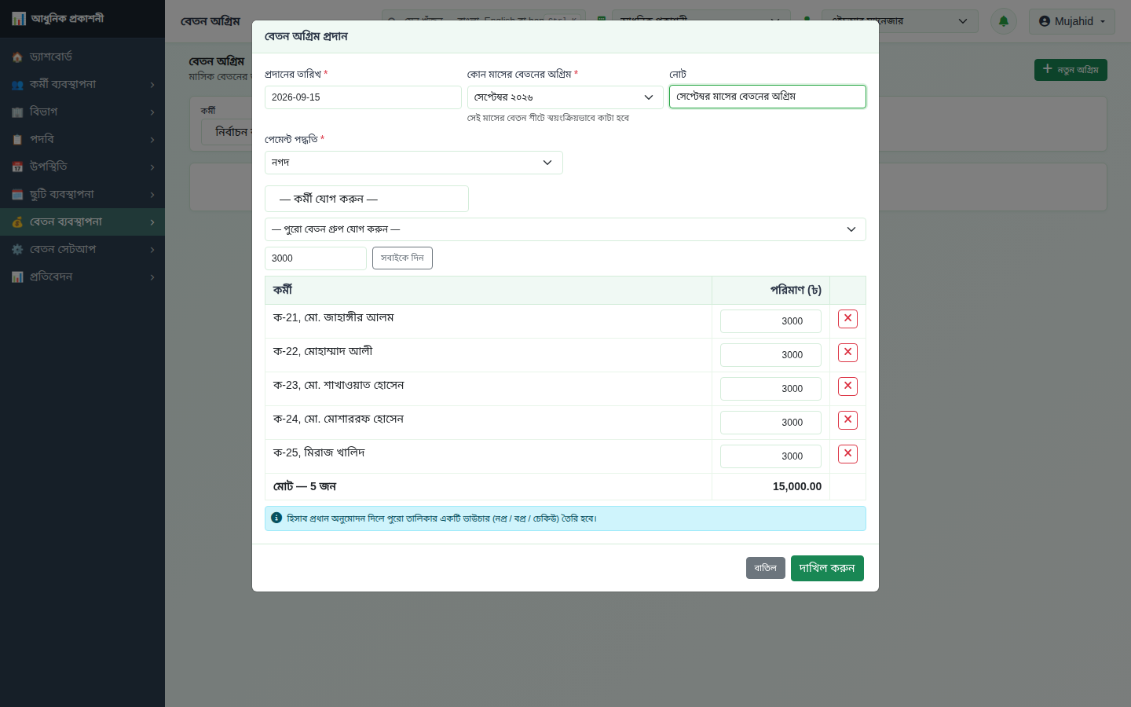The image size is (1131, 707).
Task: Open the বেতন সেটআপ sidebar menu
Action: coord(82,249)
